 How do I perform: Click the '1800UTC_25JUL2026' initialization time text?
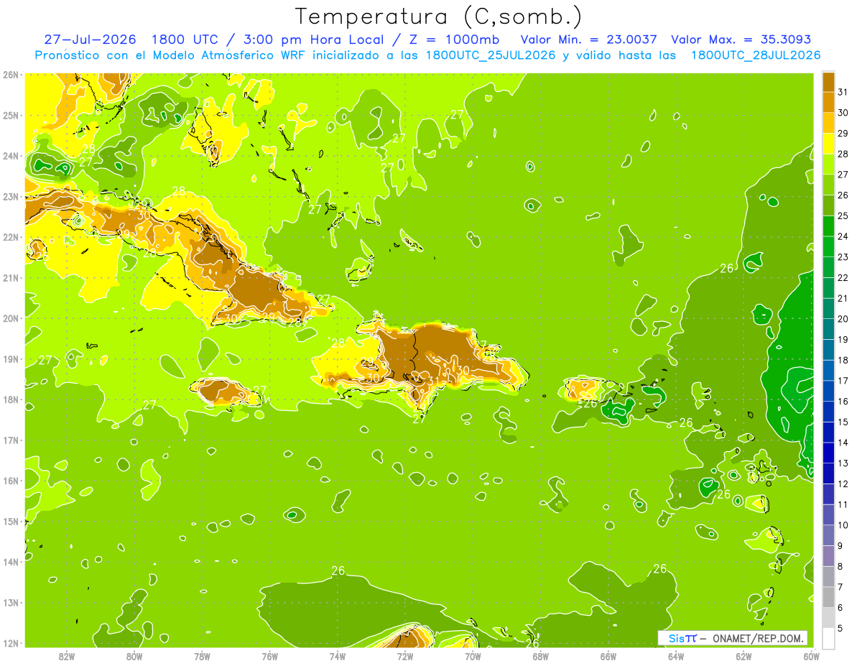point(491,55)
